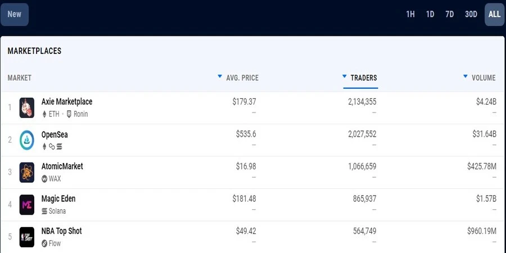Switch to the 1D time range
This screenshot has height=253, width=506.
pyautogui.click(x=430, y=14)
